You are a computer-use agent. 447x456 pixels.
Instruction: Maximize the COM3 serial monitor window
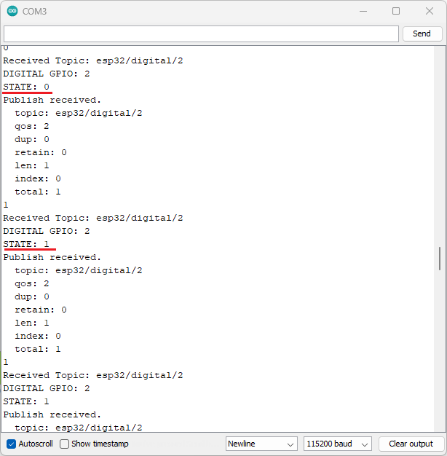396,12
